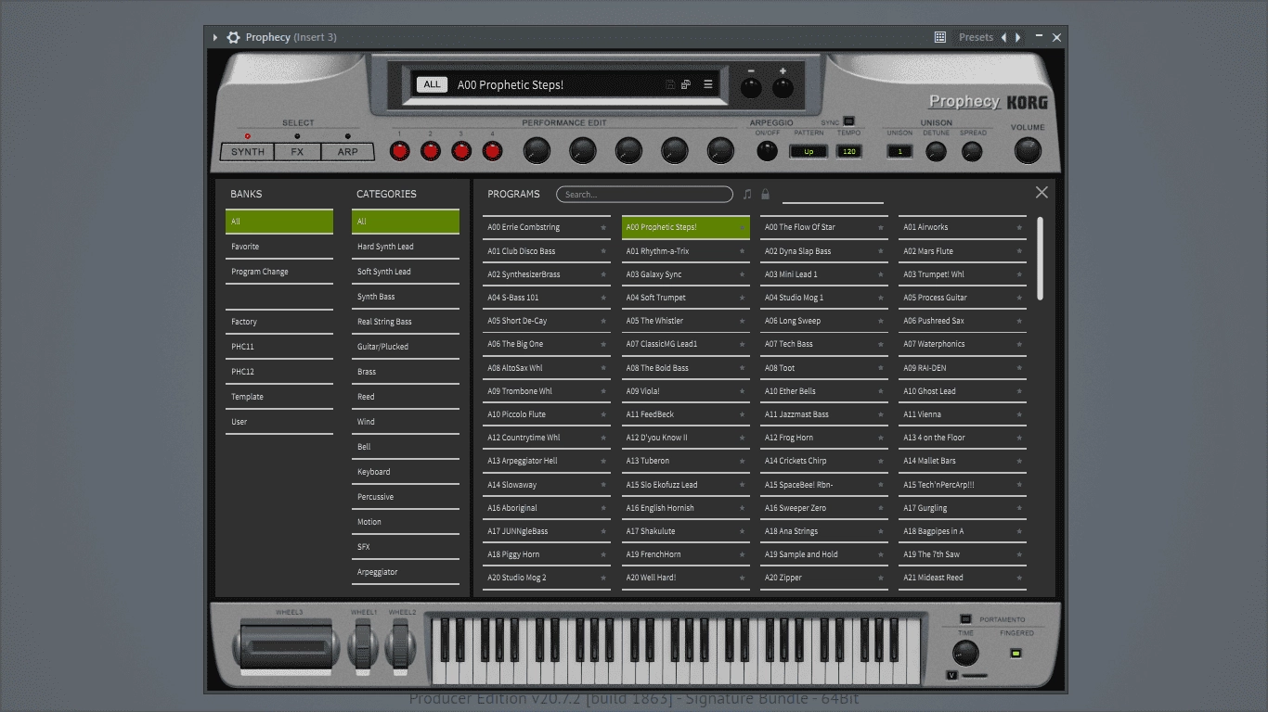
Task: Favorite star for A04 Soft Trumpet
Action: click(742, 298)
